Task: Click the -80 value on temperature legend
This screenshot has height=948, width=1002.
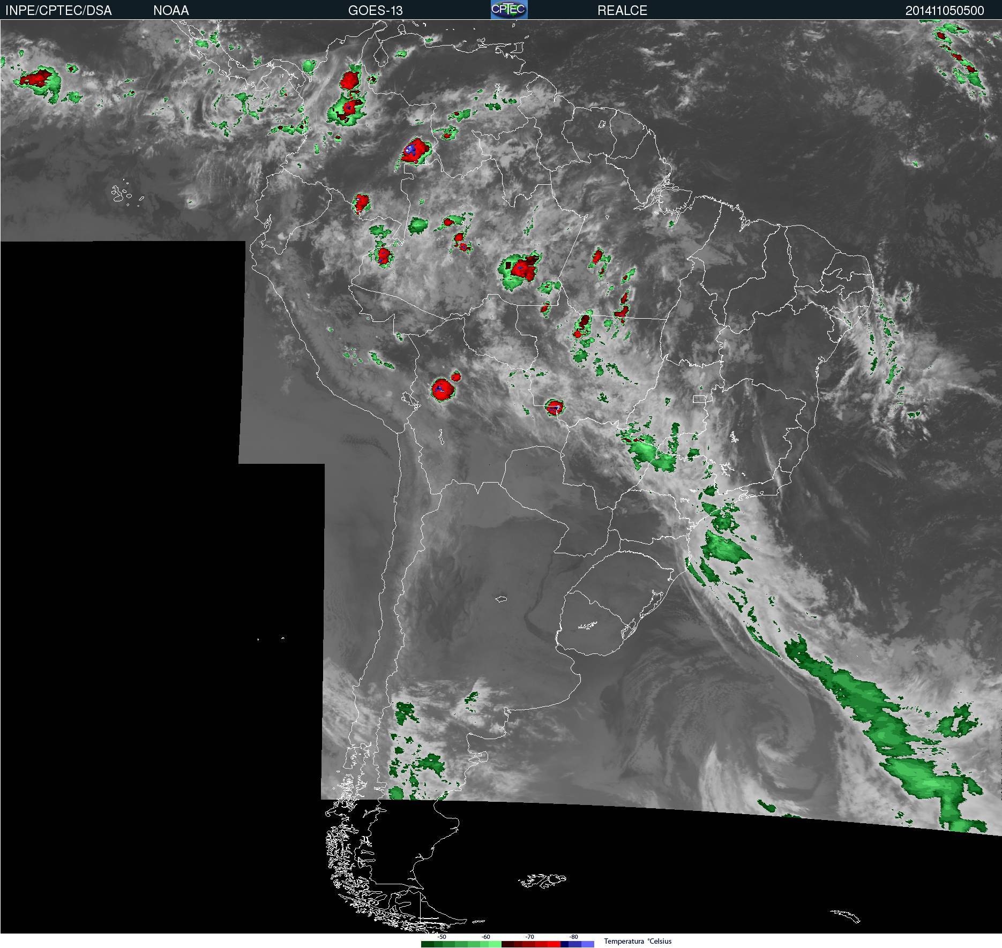Action: coord(574,937)
